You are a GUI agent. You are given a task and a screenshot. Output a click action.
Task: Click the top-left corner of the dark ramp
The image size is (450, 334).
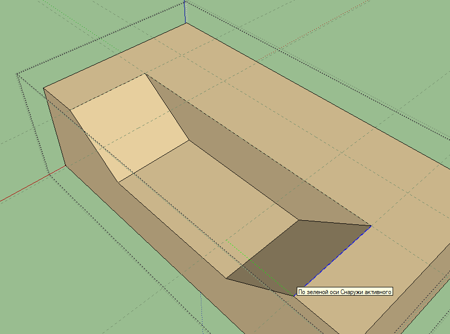299,221
